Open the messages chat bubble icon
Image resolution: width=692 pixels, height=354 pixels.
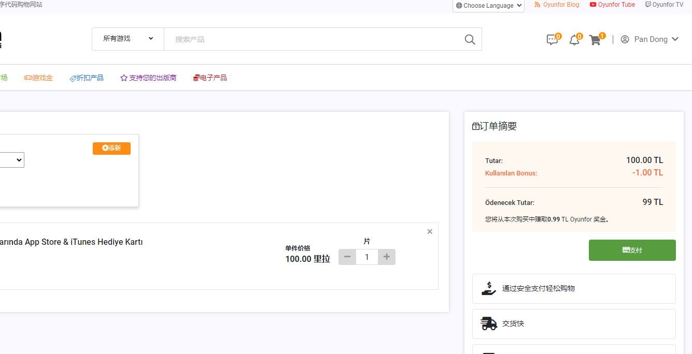(553, 40)
